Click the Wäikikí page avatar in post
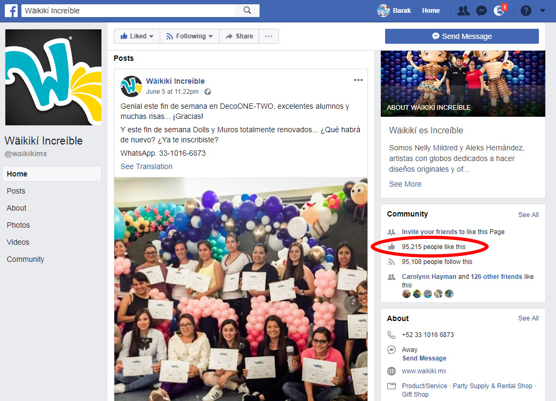The height and width of the screenshot is (401, 556). (x=131, y=86)
